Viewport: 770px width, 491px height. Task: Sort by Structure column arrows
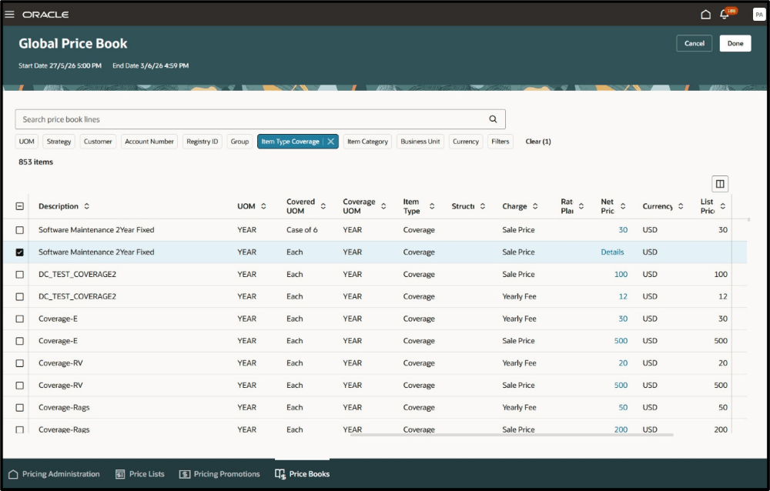(483, 206)
